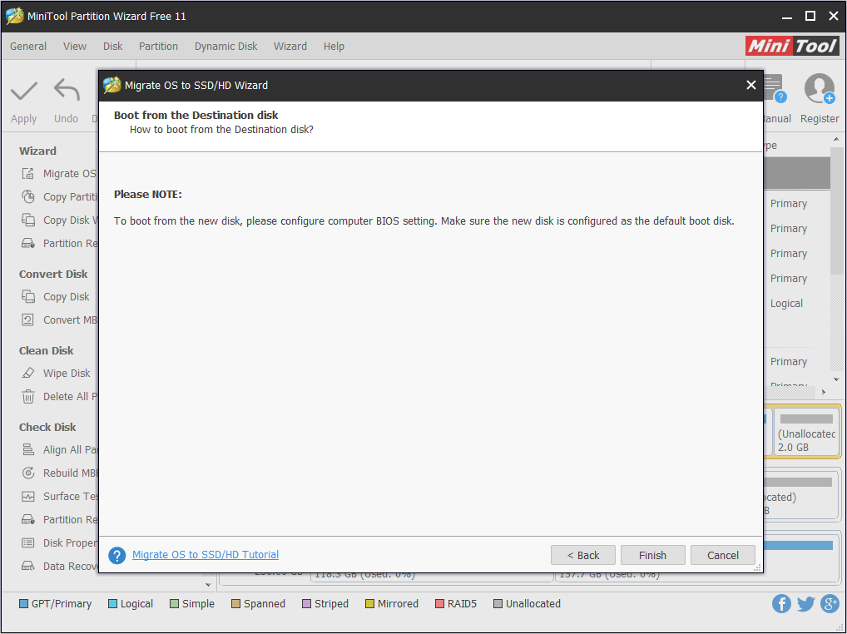Click the Rebuild MBR icon
This screenshot has height=634, width=847.
28,473
